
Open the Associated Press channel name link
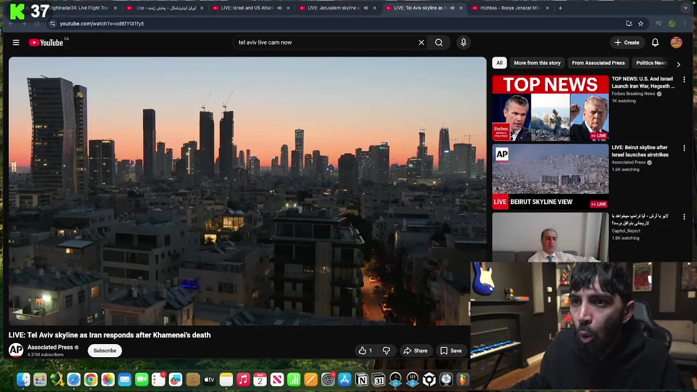[x=50, y=347]
